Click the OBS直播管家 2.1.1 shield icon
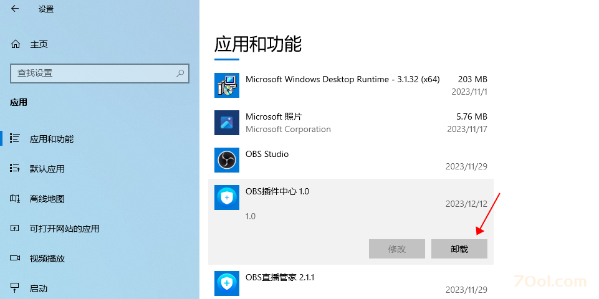The width and height of the screenshot is (599, 299). point(227,283)
